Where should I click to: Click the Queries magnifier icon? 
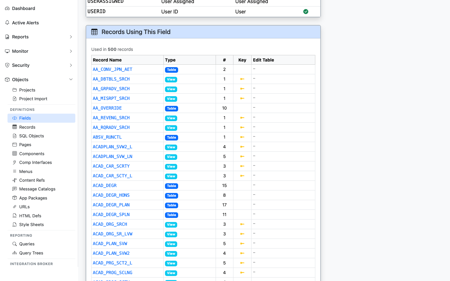(x=15, y=244)
